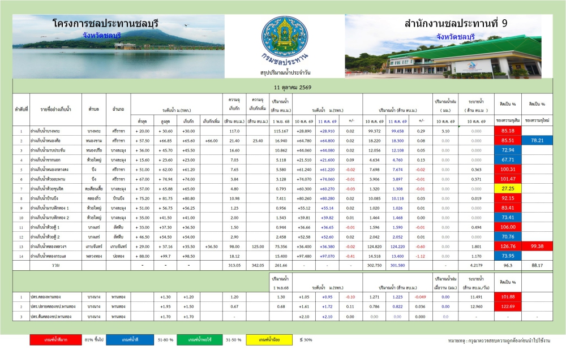Select the row name "อ่างเก็บน้ำมาบประชัน"
The width and height of the screenshot is (566, 350).
[x=48, y=150]
